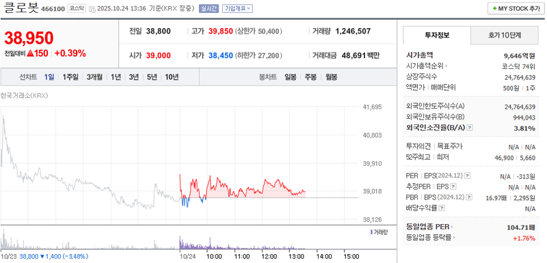The height and width of the screenshot is (263, 547).
Task: Select the 1주일 line chart period
Action: click(x=70, y=77)
